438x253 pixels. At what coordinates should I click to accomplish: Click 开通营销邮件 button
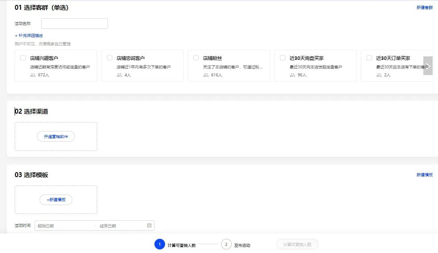(x=56, y=137)
